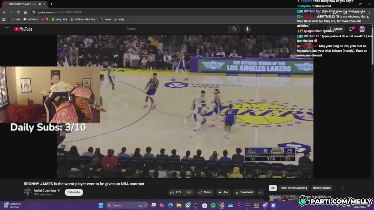Viewport: 374px width, 210px height.
Task: Select the From Awful Coaching chip
Action: 294,188
